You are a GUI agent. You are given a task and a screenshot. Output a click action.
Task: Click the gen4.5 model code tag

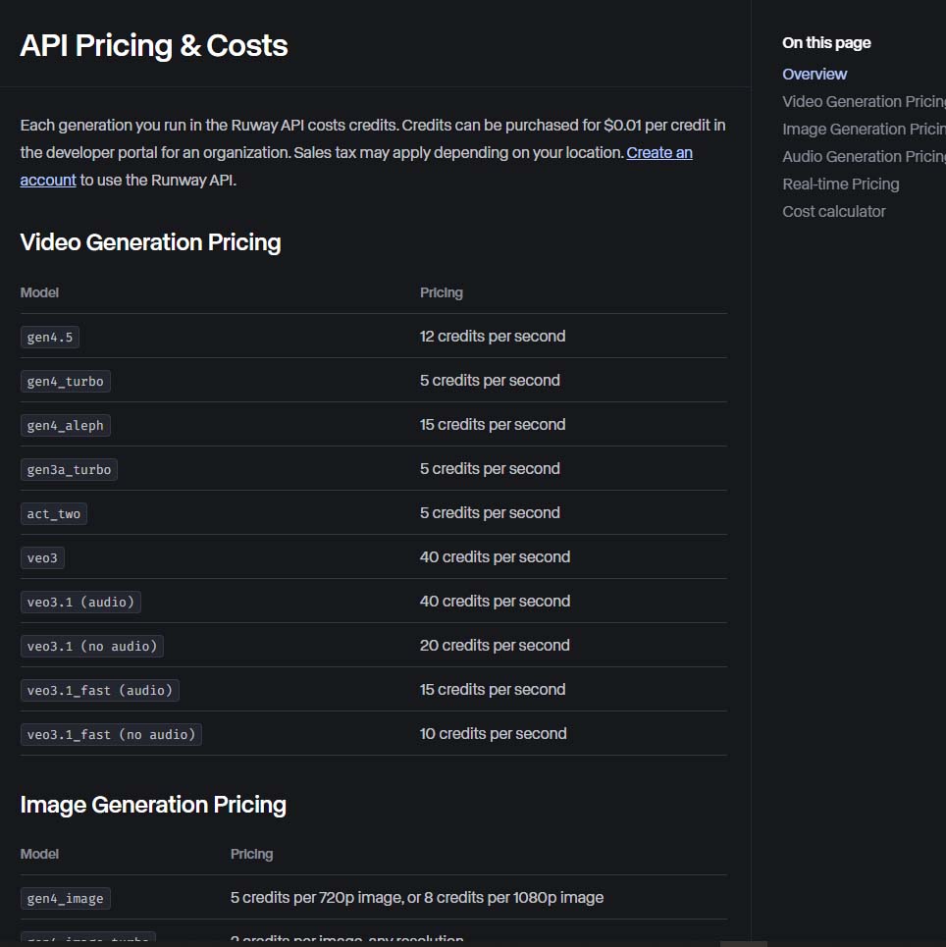[x=49, y=337]
